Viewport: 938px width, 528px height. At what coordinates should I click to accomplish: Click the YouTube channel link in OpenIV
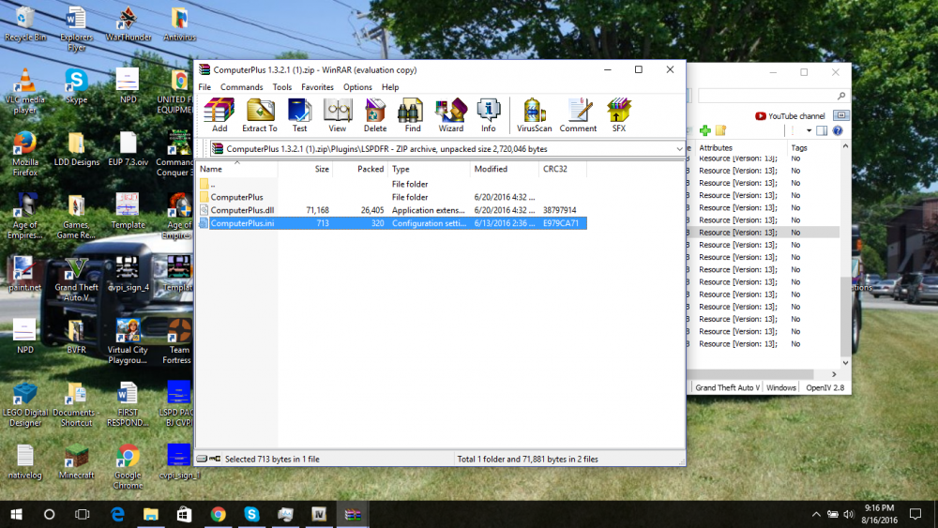point(790,116)
